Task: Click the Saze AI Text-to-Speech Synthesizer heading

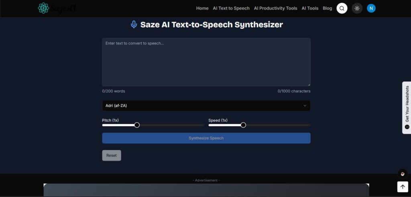Action: 212,24
